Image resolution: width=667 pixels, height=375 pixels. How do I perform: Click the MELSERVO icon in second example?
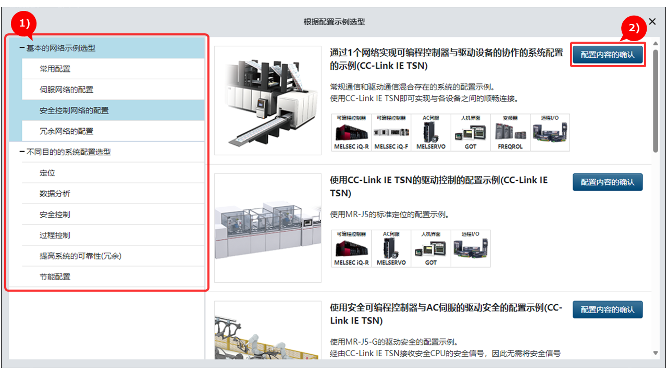pyautogui.click(x=391, y=248)
